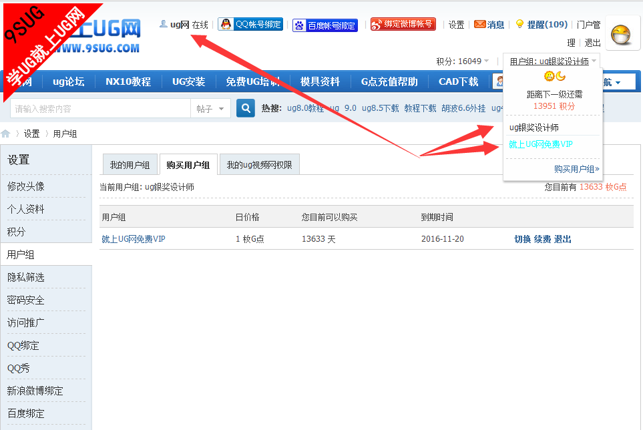
Task: Open the NX10教程 navigation item
Action: [x=128, y=81]
